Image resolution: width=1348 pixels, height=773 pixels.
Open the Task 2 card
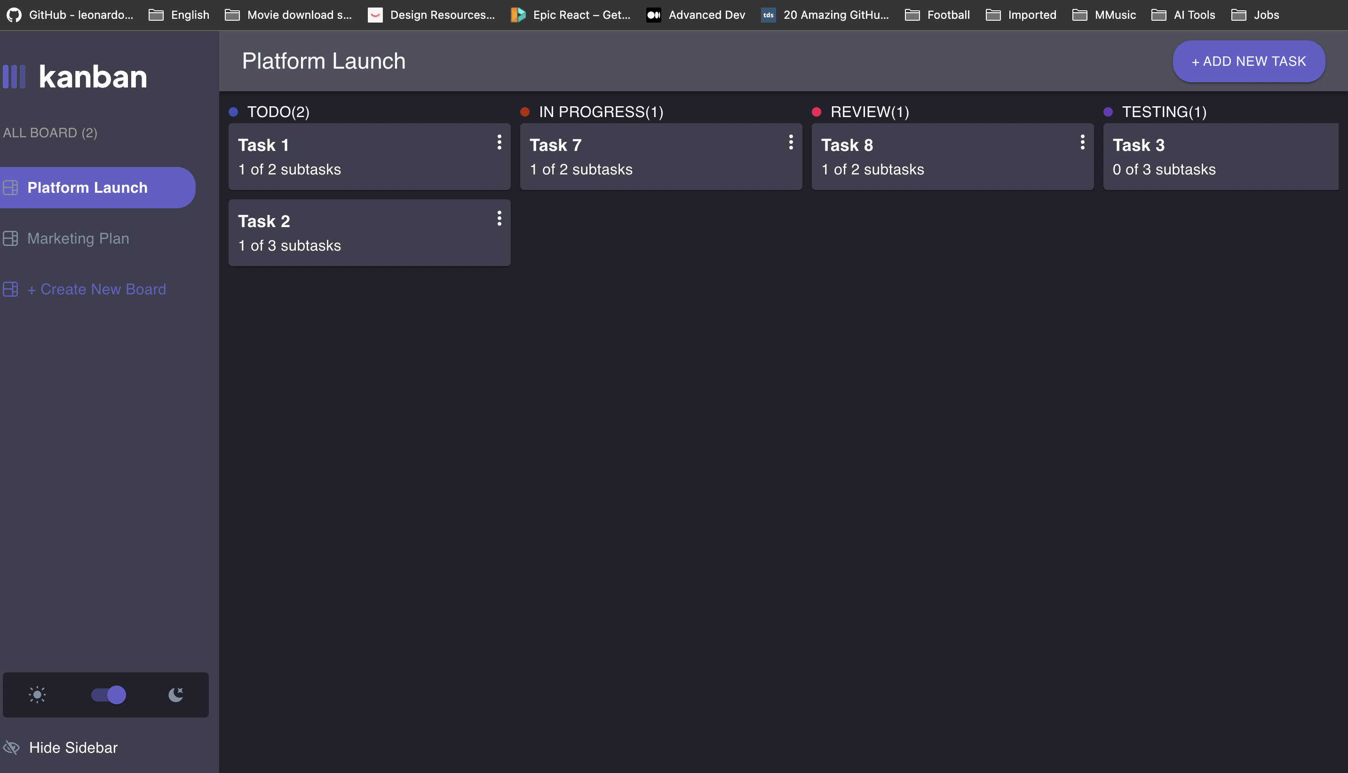tap(370, 233)
